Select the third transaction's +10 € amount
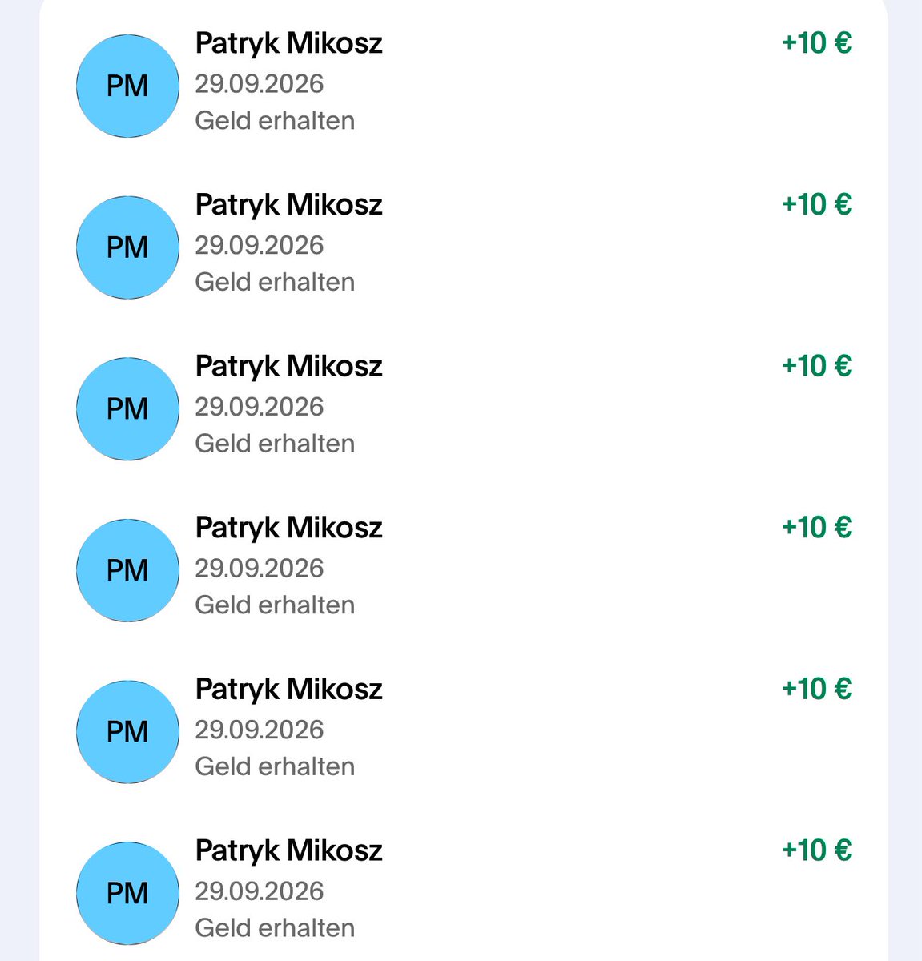Viewport: 922px width, 961px height. click(x=816, y=366)
